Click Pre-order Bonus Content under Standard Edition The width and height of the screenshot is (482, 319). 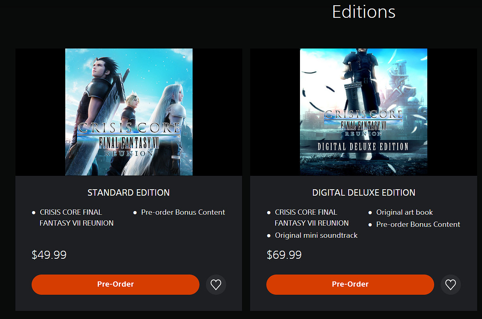pos(183,212)
